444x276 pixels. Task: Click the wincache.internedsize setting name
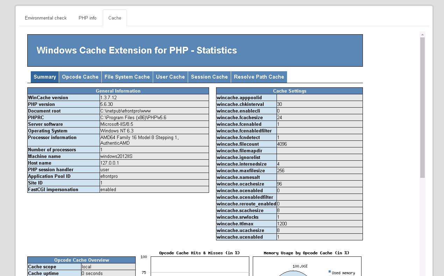[242, 164]
